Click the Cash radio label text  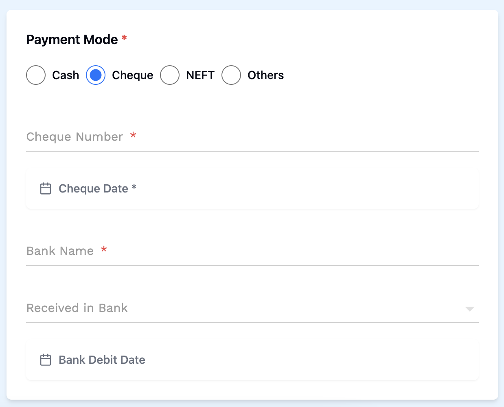pos(65,75)
